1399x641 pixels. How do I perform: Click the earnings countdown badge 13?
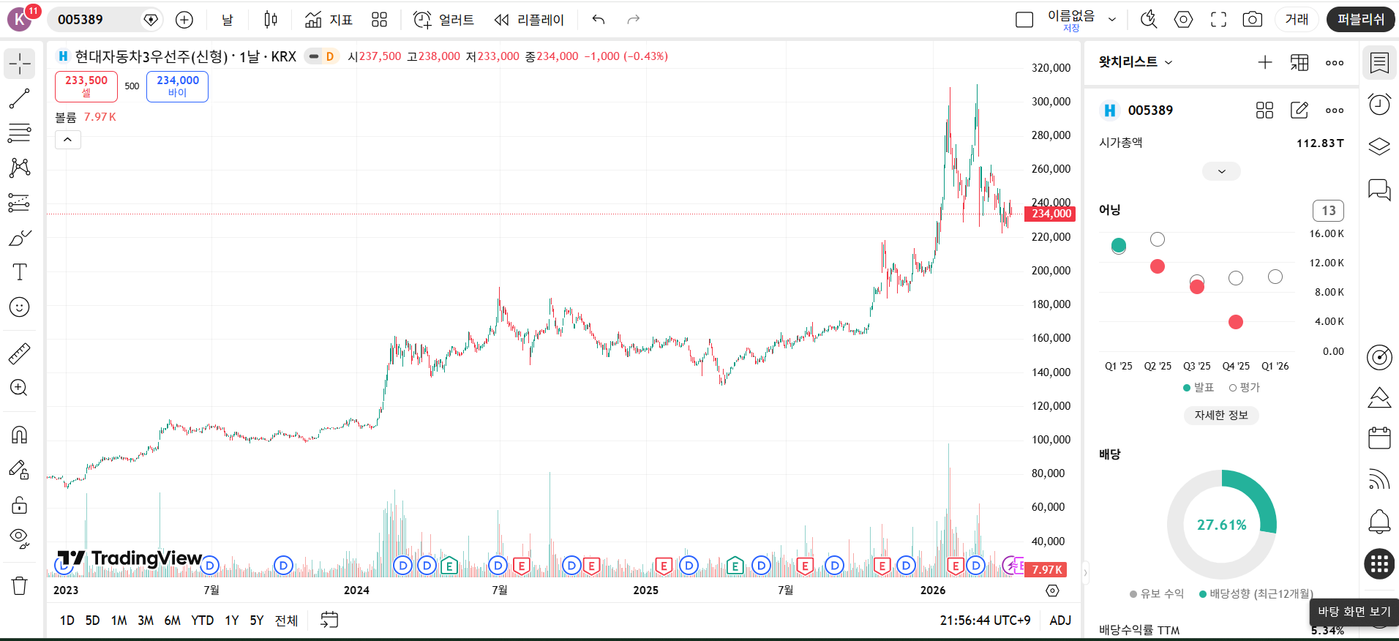click(x=1329, y=211)
